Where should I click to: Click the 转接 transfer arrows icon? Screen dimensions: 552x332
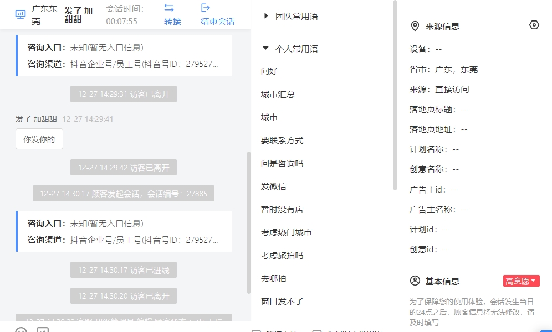[x=169, y=8]
